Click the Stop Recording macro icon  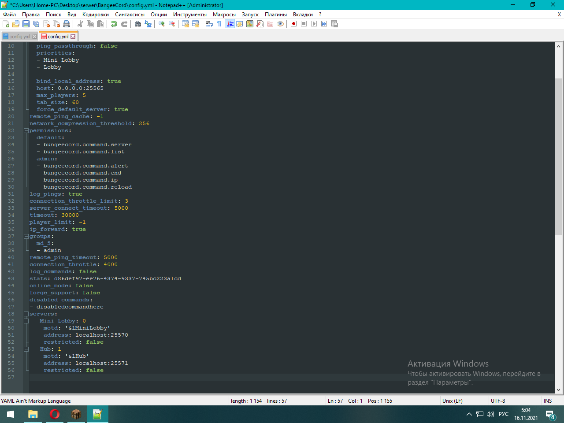coord(304,24)
